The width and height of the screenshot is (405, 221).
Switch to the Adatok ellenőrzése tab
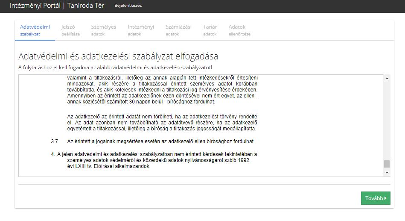click(239, 30)
